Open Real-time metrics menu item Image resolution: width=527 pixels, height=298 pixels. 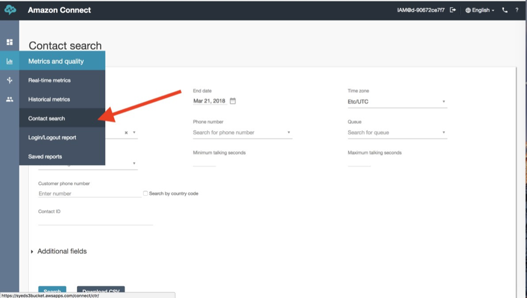pos(62,80)
